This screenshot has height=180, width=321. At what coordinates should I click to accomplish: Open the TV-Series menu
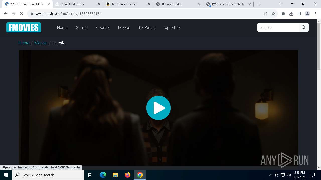[147, 27]
